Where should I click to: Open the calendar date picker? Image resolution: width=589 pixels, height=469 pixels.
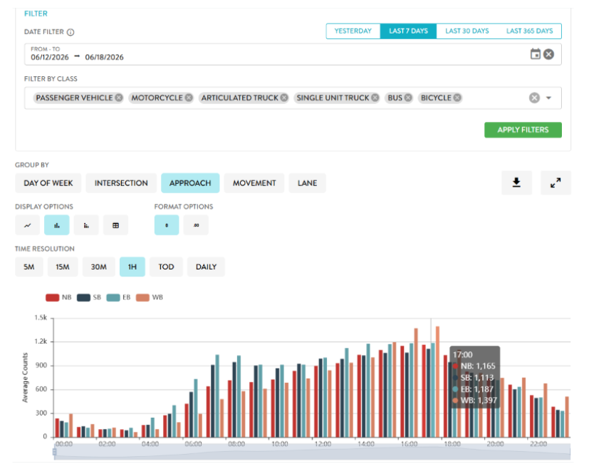536,54
